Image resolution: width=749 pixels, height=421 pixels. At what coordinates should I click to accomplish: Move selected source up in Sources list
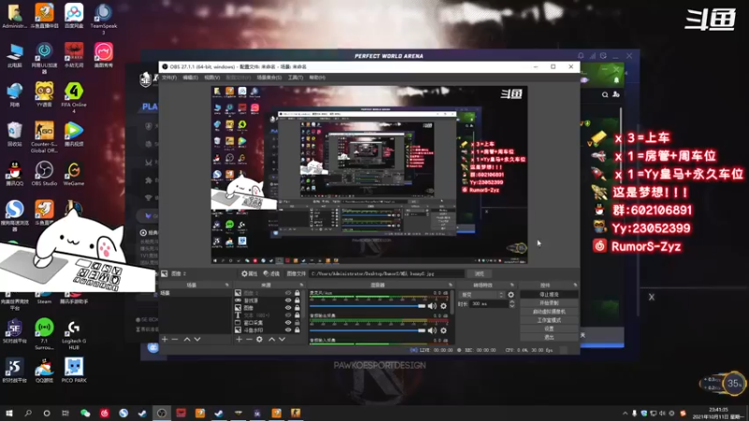(x=272, y=339)
